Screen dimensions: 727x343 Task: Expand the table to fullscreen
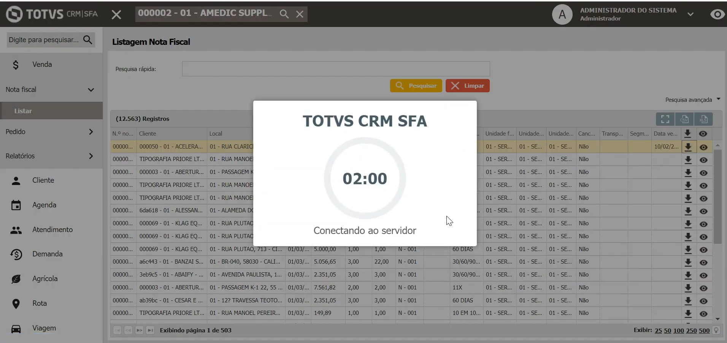pyautogui.click(x=665, y=119)
